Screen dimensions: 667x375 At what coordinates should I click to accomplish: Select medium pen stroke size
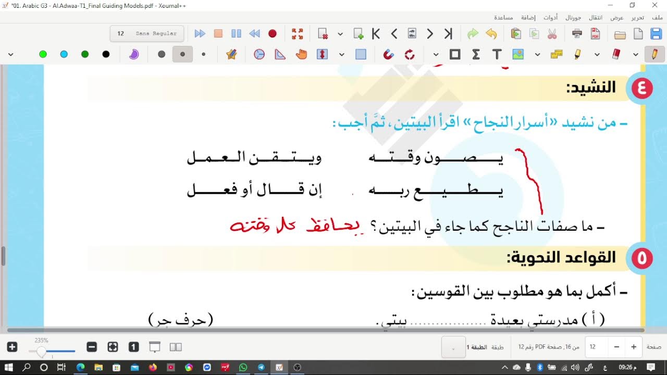(x=182, y=54)
